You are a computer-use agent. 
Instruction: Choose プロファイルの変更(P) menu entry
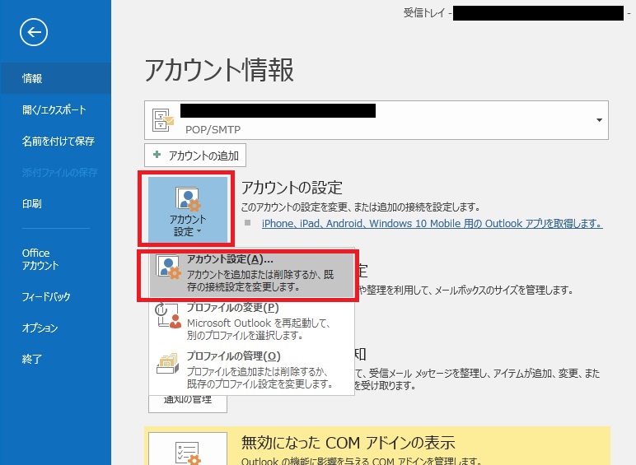tap(251, 322)
